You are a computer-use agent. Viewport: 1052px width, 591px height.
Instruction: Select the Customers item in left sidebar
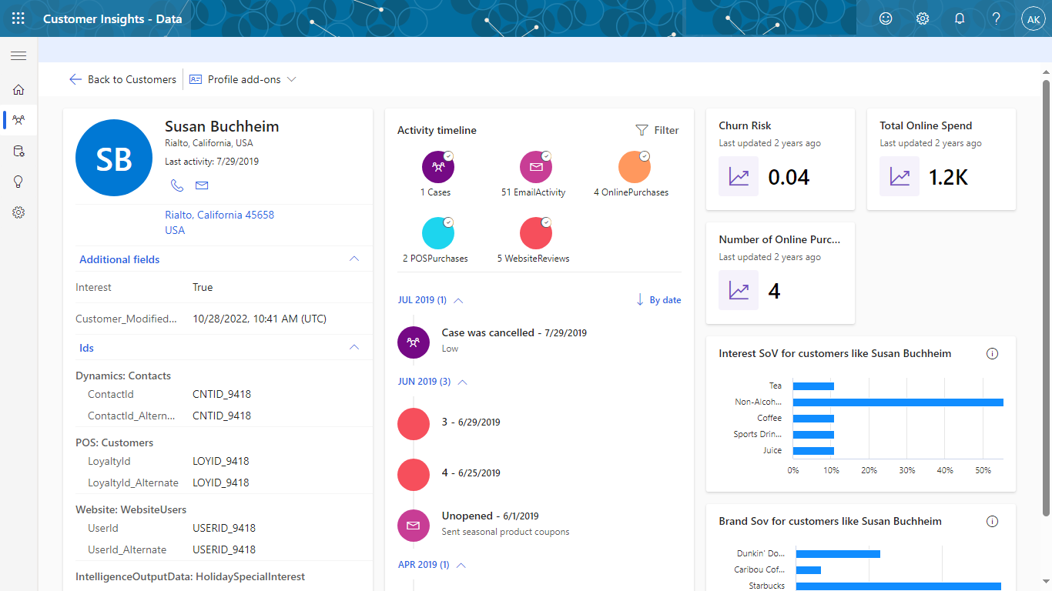coord(18,120)
